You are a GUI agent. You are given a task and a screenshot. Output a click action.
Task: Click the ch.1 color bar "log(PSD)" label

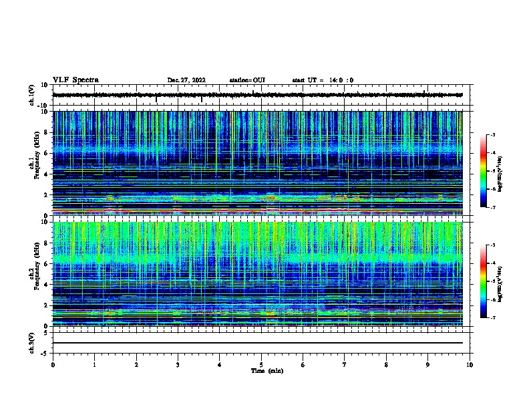click(500, 174)
